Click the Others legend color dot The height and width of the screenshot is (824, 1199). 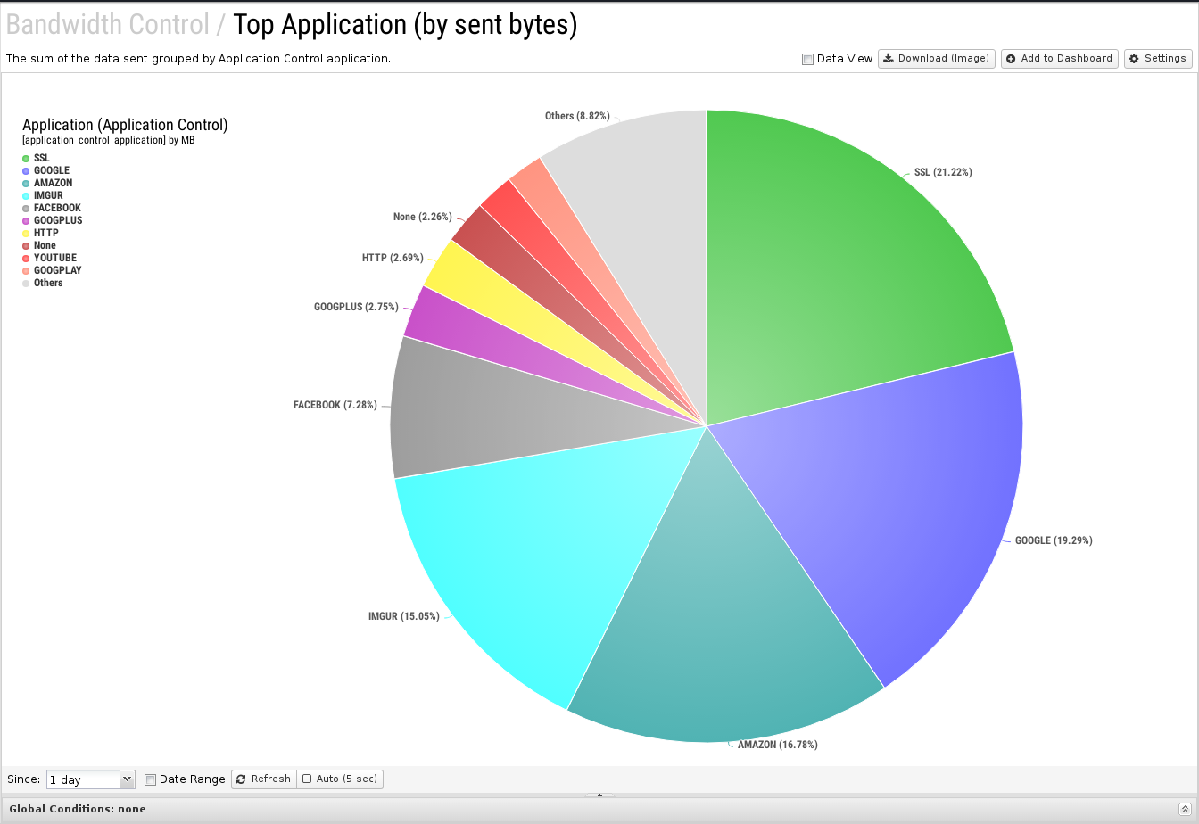[x=26, y=283]
